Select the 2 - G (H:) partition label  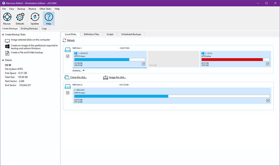click(x=209, y=53)
